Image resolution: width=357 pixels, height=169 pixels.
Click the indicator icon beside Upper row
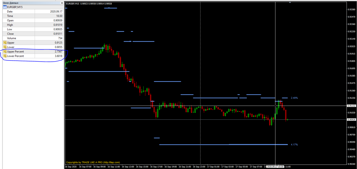5,43
